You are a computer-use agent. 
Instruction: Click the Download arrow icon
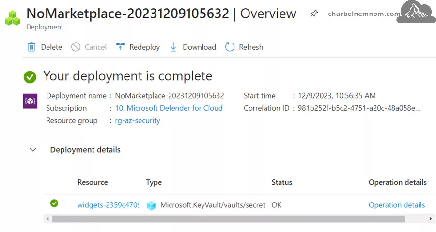tap(173, 47)
